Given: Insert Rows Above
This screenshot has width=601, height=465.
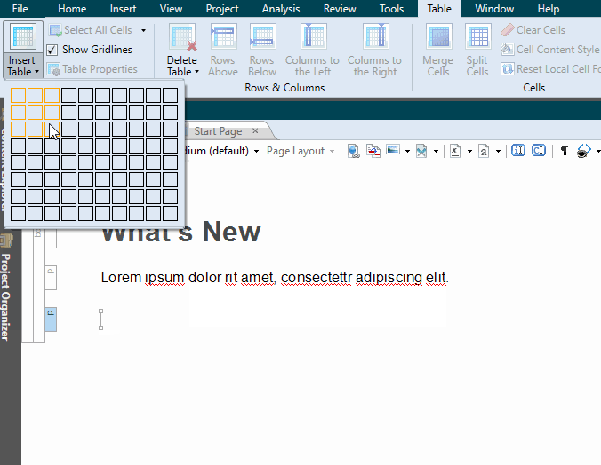Looking at the screenshot, I should pyautogui.click(x=223, y=49).
